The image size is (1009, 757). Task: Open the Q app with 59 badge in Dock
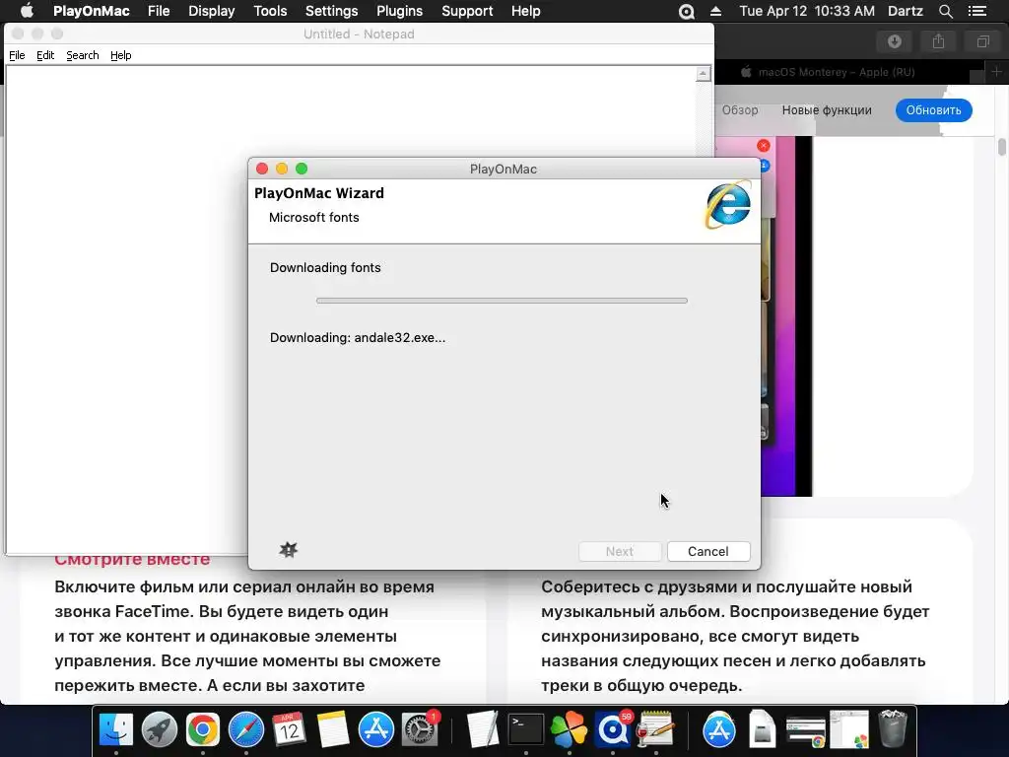[x=612, y=729]
